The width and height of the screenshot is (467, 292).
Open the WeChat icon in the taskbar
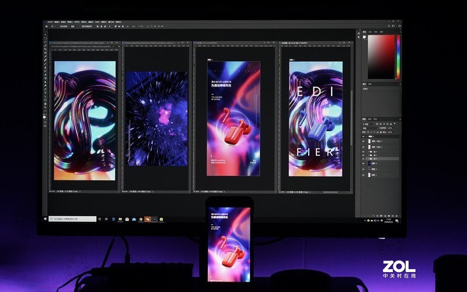coord(148,219)
